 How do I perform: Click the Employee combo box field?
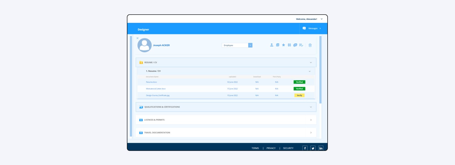click(237, 45)
